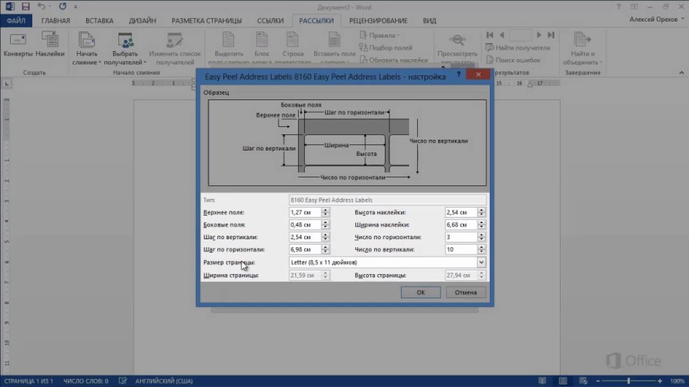Click Правила rules button
This screenshot has height=387, width=689.
pos(380,35)
